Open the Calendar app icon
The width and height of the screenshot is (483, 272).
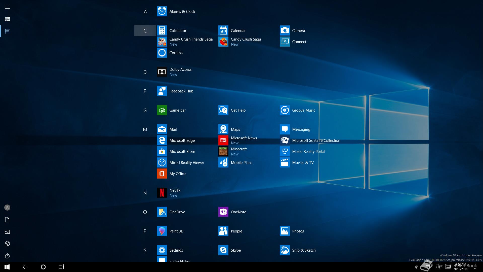point(223,30)
